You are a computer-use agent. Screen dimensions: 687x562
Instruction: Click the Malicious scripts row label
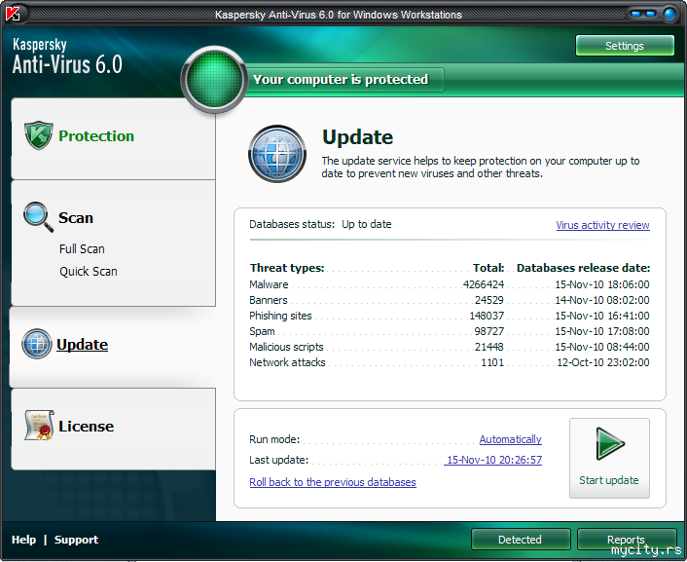click(x=286, y=347)
